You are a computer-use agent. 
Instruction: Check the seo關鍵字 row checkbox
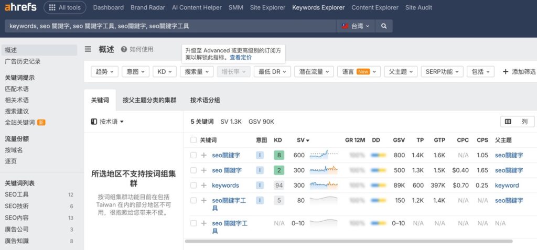pyautogui.click(x=194, y=155)
